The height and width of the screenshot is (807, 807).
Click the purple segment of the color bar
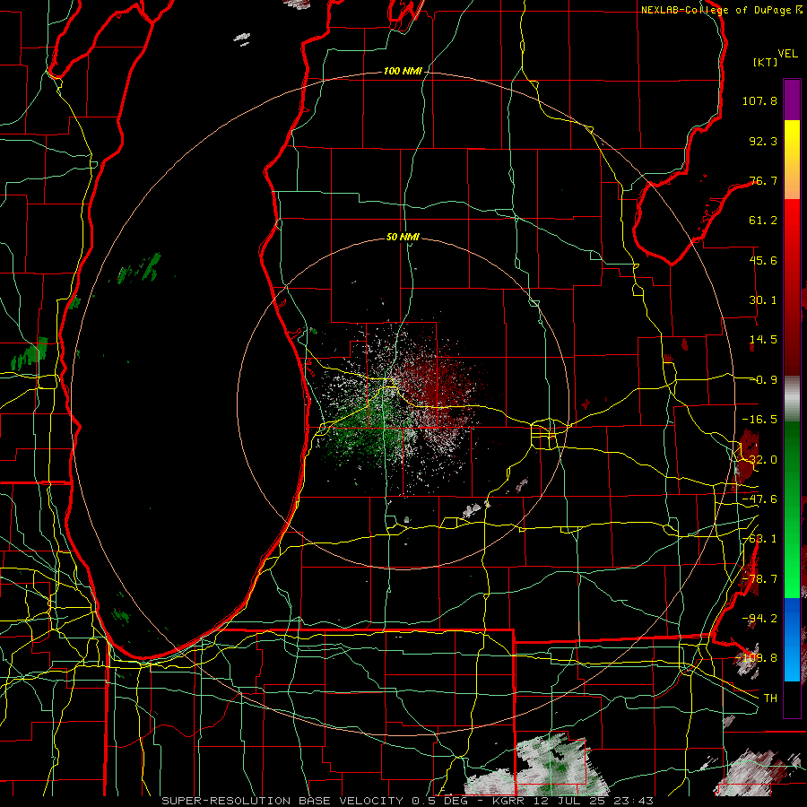(792, 100)
